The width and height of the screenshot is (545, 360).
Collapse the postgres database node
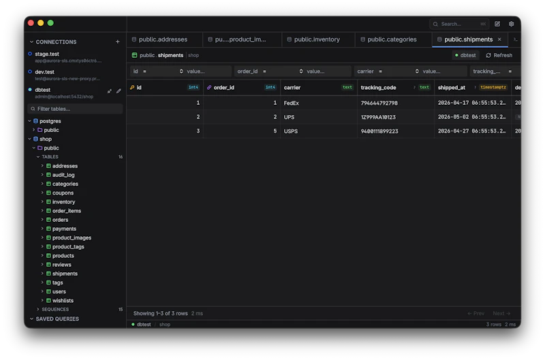29,121
